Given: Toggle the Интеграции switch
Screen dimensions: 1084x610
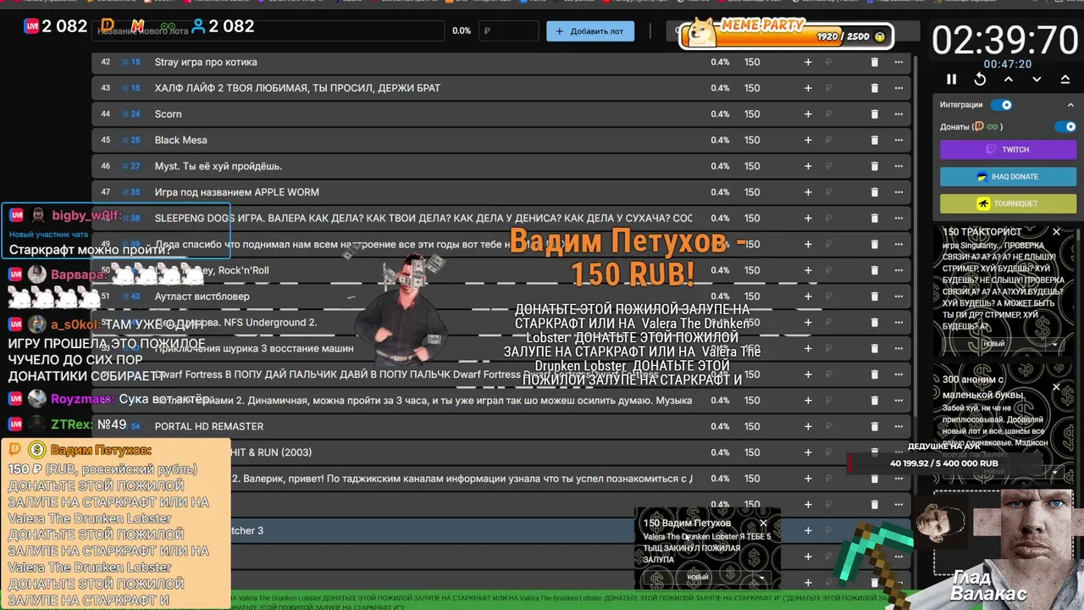Looking at the screenshot, I should pyautogui.click(x=1001, y=105).
